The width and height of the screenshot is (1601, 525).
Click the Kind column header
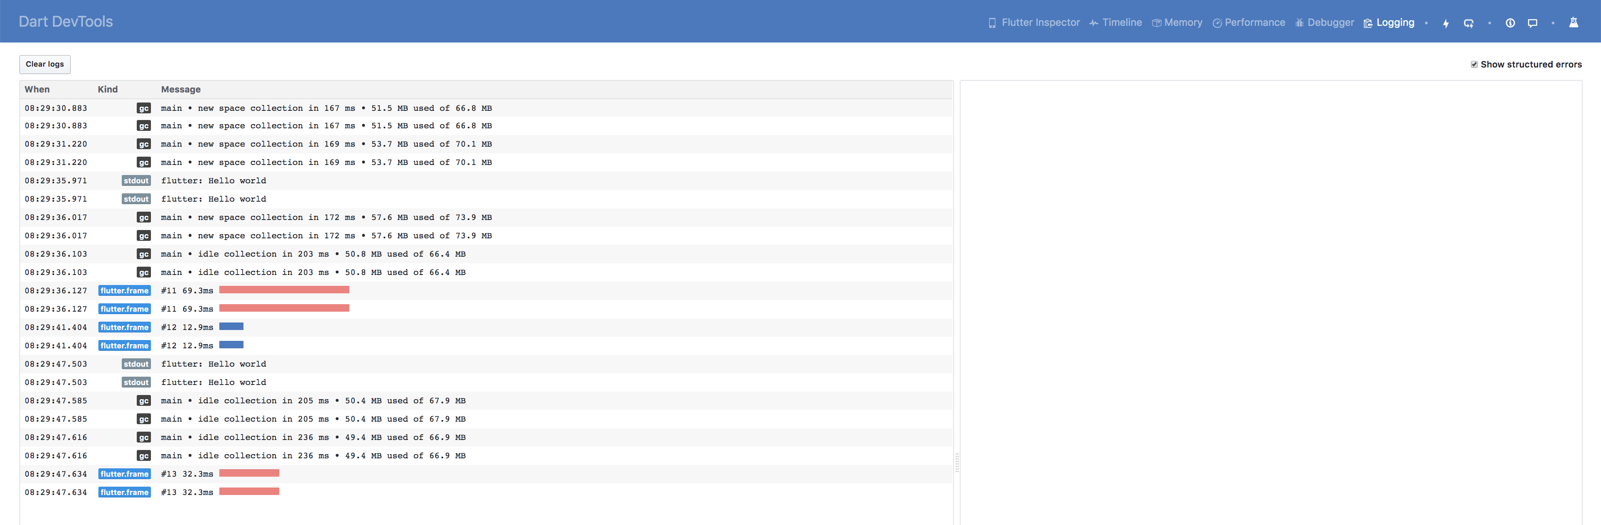[108, 90]
